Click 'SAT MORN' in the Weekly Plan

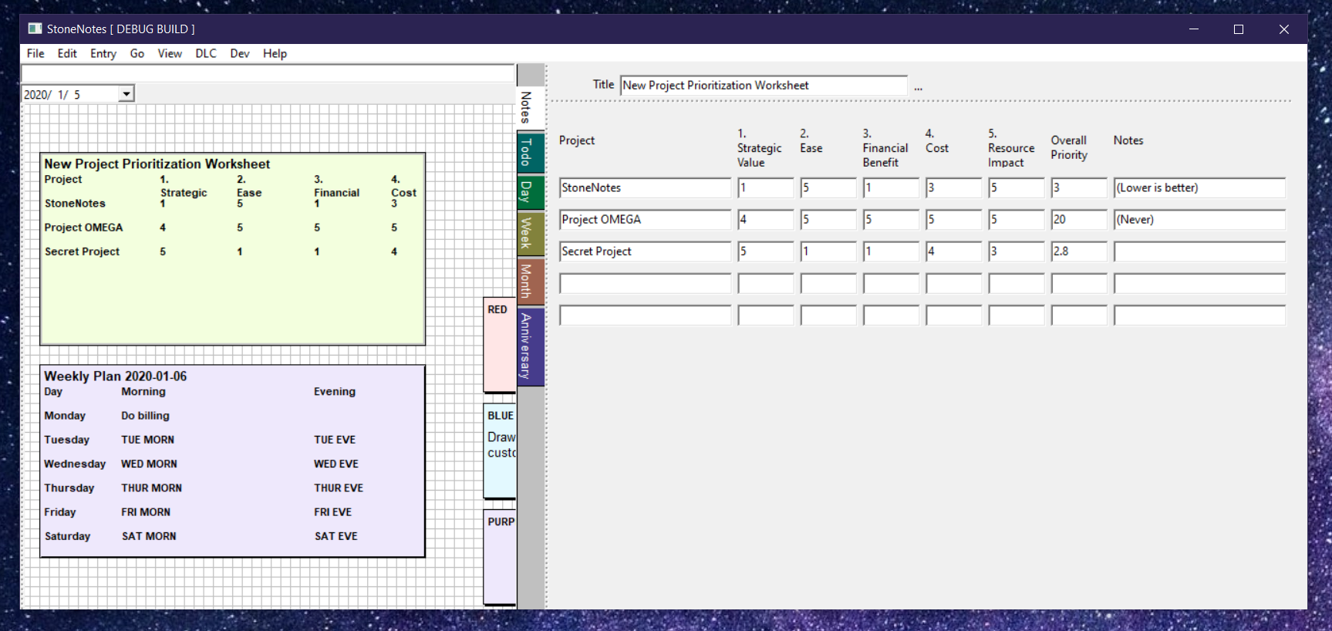pos(149,536)
